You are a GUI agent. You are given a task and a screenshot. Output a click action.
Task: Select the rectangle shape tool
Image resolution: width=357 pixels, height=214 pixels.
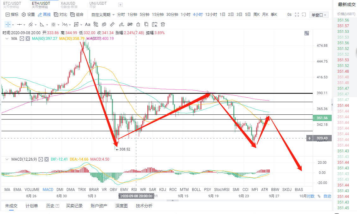click(x=76, y=24)
